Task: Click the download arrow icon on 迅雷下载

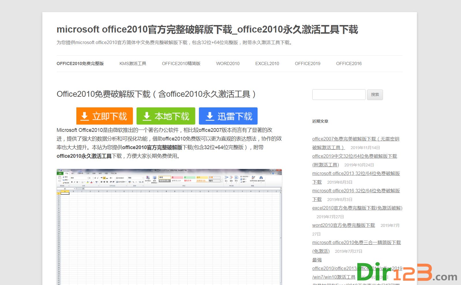Action: point(210,116)
